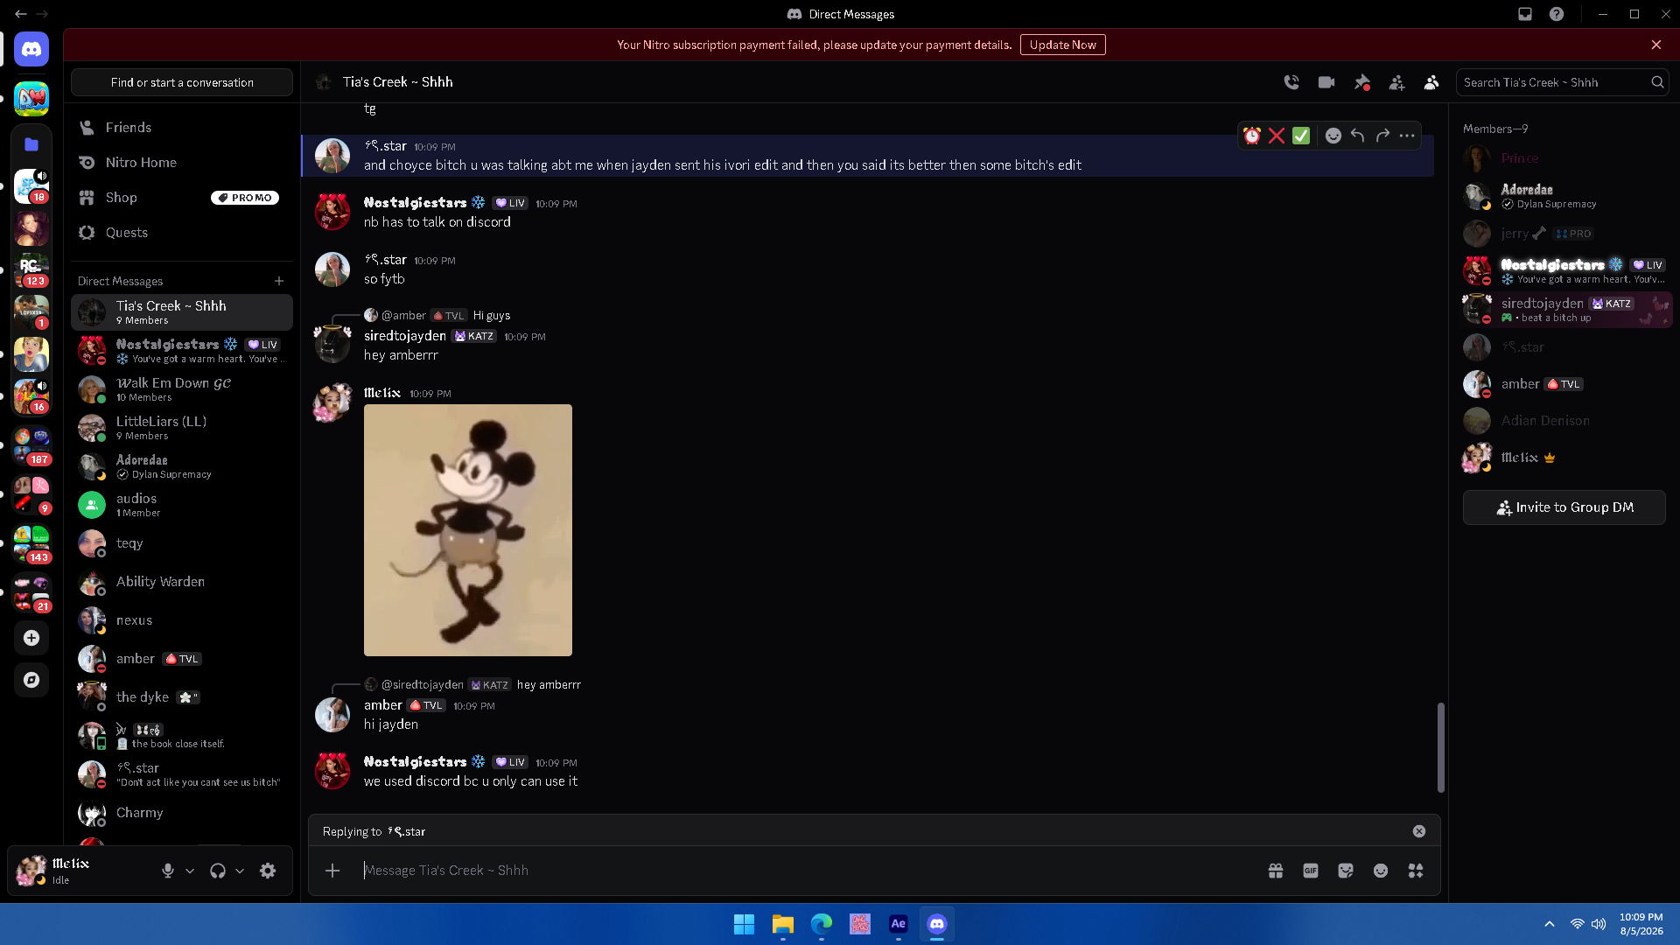
Task: Create a new DM with plus icon
Action: click(x=279, y=281)
